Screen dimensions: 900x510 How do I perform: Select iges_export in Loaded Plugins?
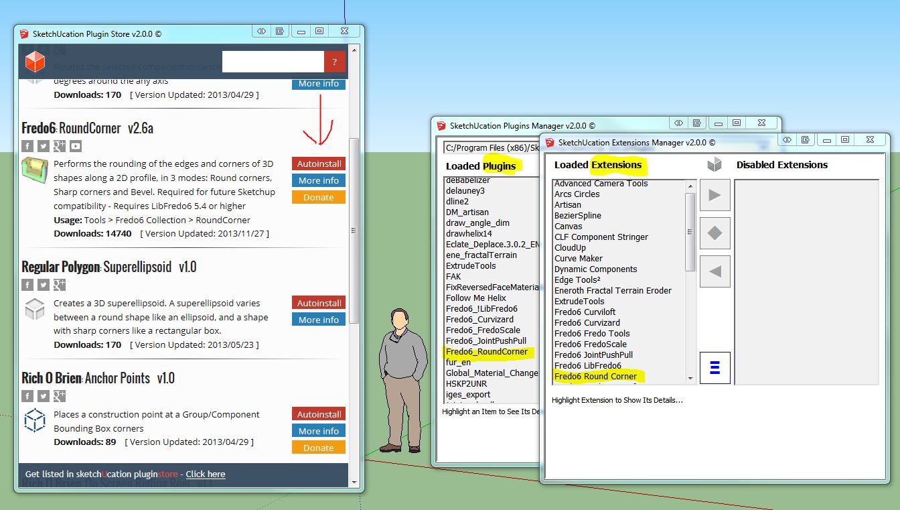468,394
